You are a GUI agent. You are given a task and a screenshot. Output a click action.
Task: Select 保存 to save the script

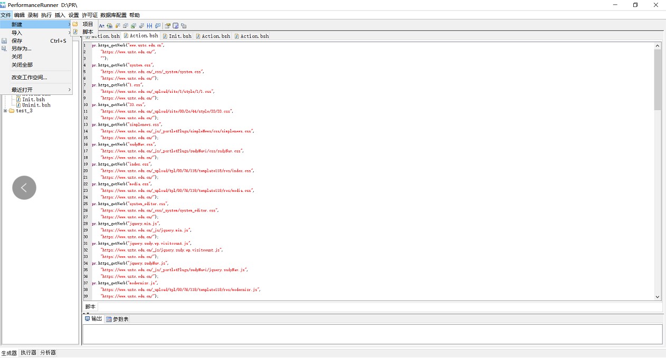coord(36,41)
